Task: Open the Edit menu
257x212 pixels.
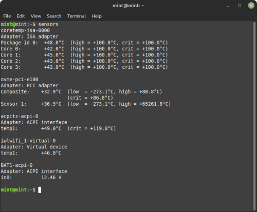Action: pos(21,16)
